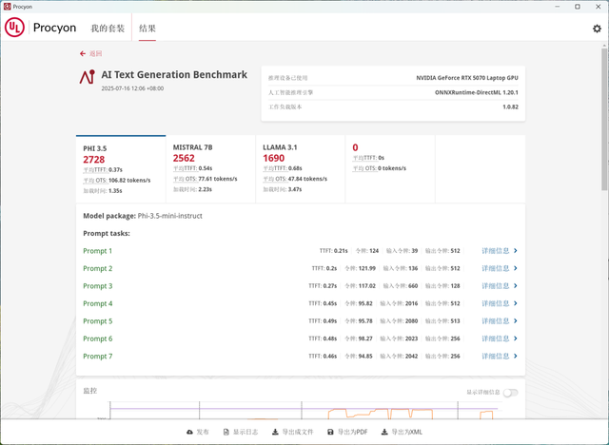Expand Prompt 4 details chevron

(516, 303)
